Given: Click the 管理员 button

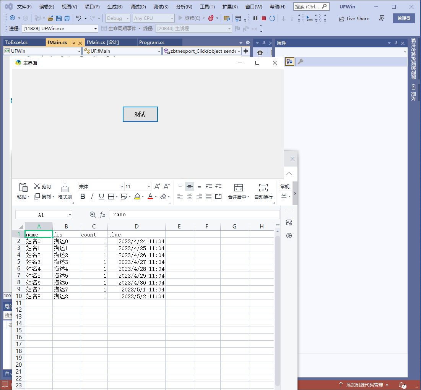Looking at the screenshot, I should tap(404, 18).
